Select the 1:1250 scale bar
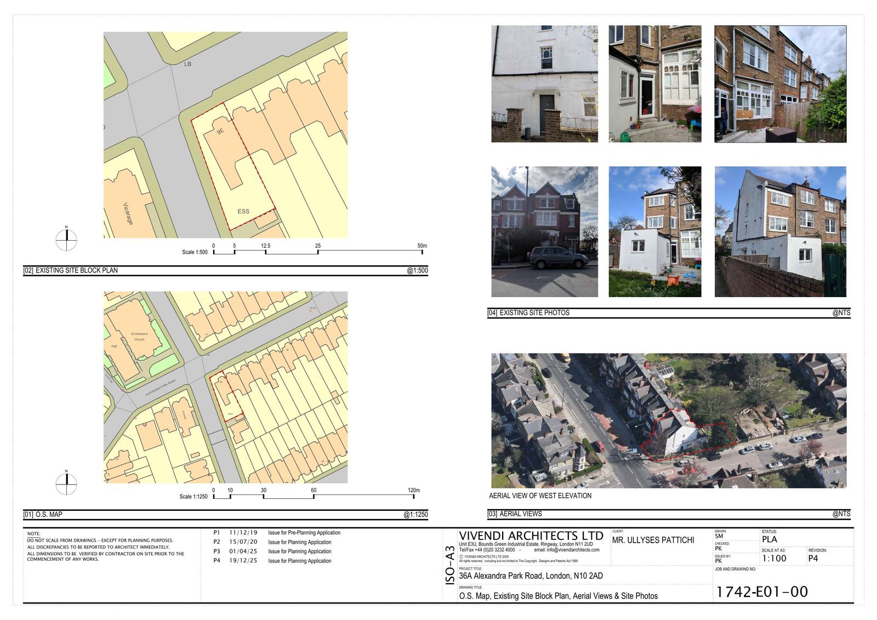The width and height of the screenshot is (877, 620). tap(313, 497)
